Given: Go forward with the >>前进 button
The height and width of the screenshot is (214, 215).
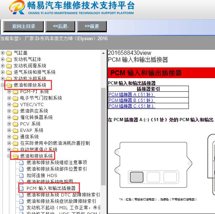Looking at the screenshot, I should [92, 26].
